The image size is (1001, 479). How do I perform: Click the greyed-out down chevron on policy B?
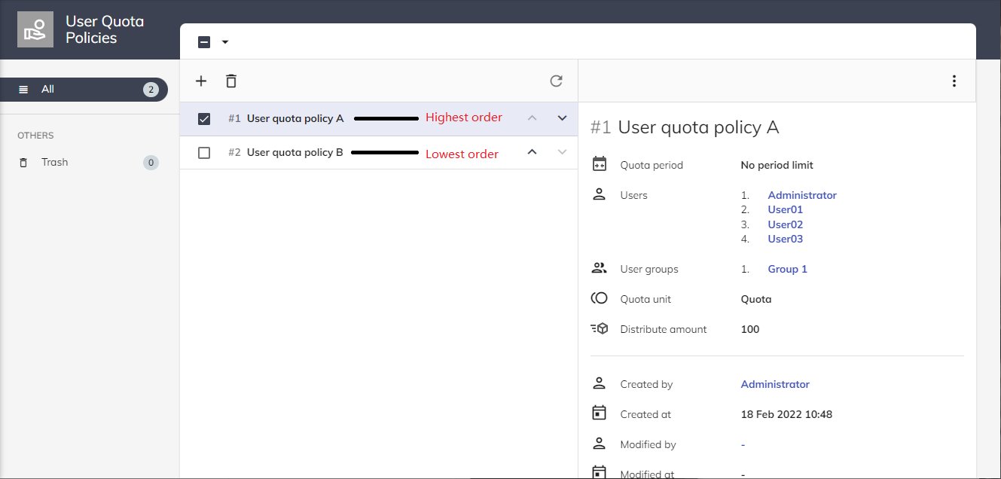tap(562, 152)
